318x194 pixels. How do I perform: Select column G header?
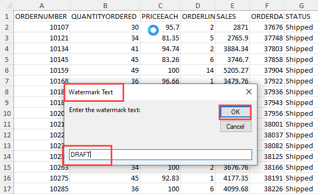(x=301, y=5)
